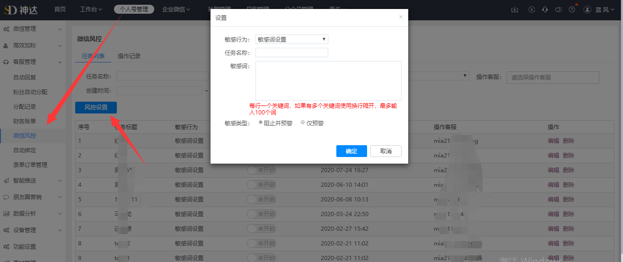Click 编辑 link in row 5
This screenshot has height=262, width=623.
coord(553,199)
